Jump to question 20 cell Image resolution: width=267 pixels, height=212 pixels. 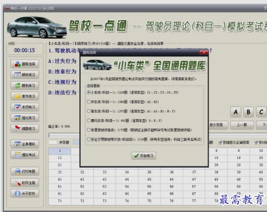(x=259, y=158)
